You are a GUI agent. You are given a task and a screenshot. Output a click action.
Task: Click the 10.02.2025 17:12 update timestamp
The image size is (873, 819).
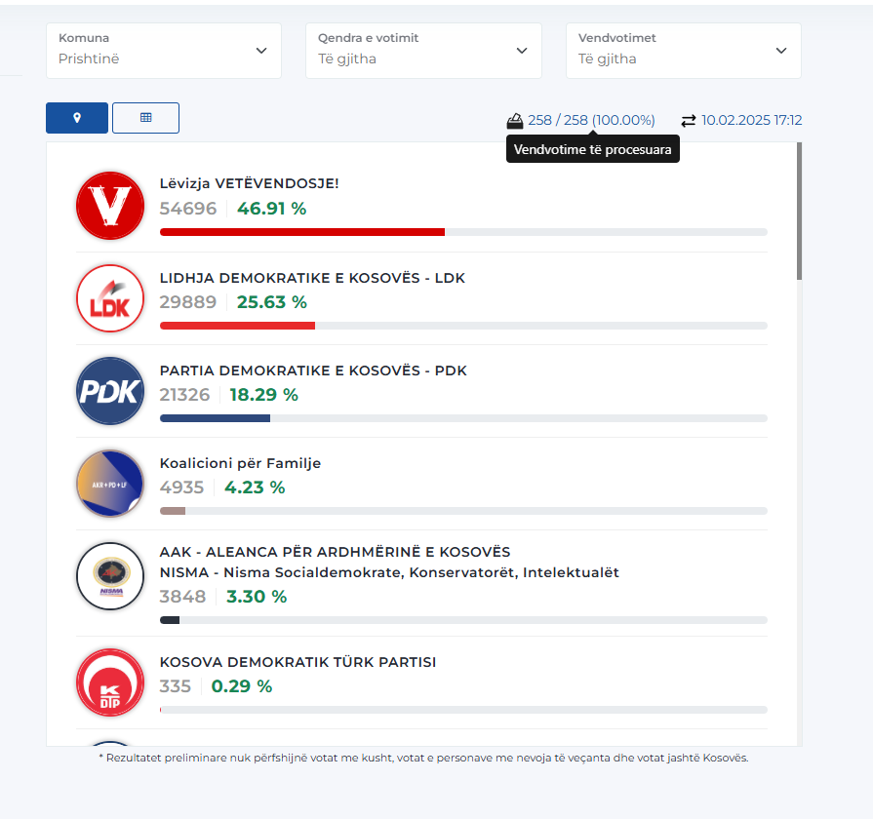pos(752,120)
